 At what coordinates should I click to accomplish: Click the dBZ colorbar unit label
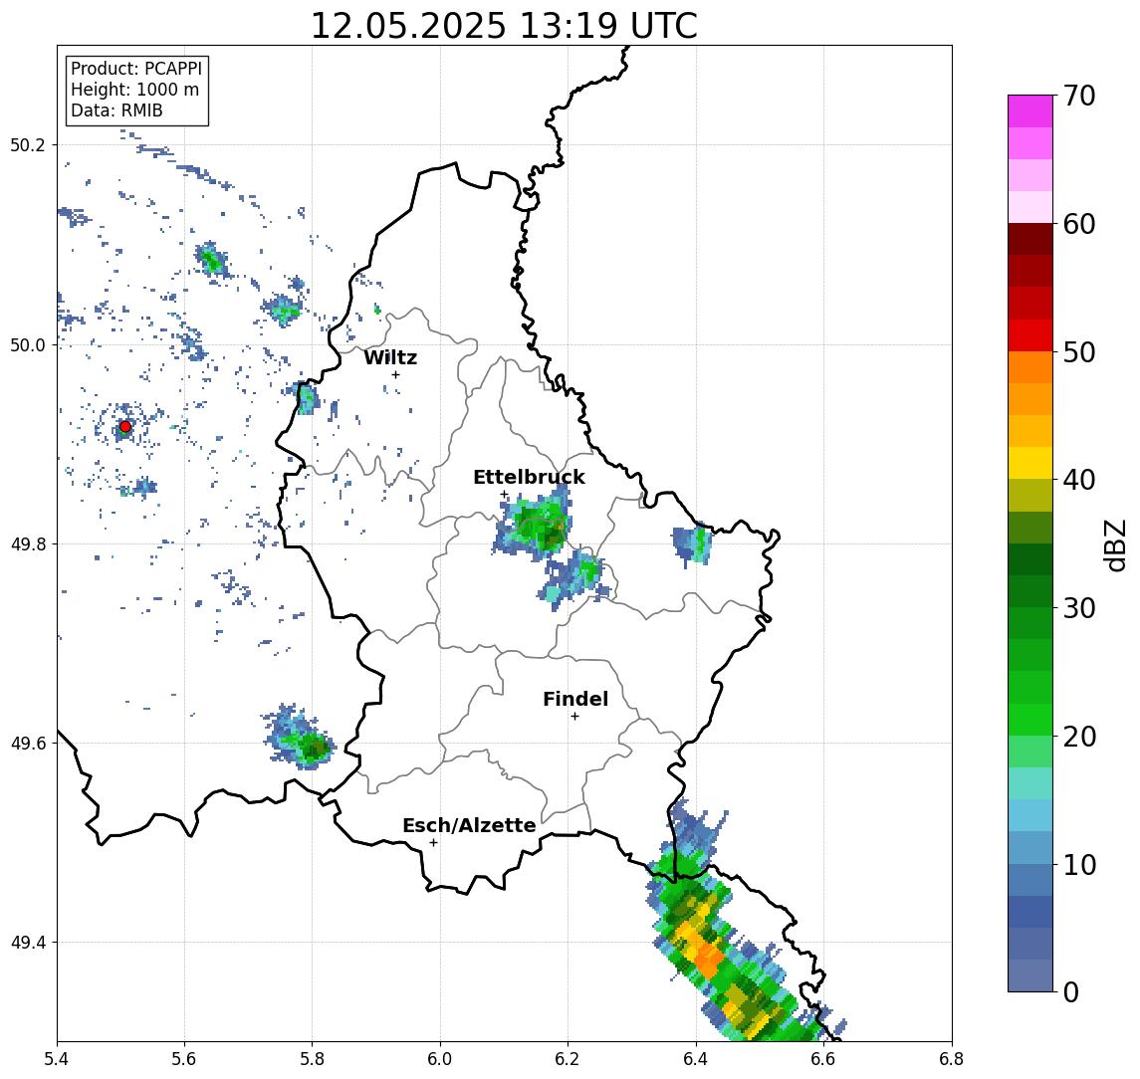click(x=1114, y=544)
